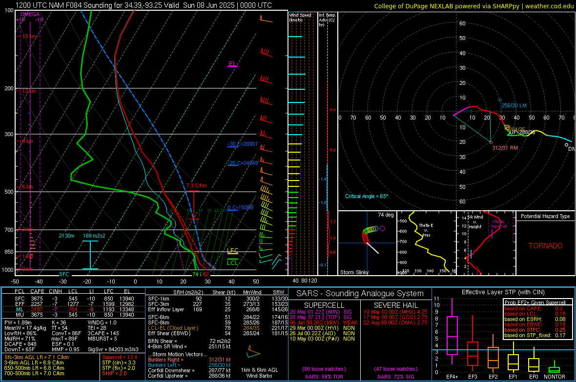The image size is (576, 382).
Task: Click the Corfidi Downshear = 287/77 kt line
Action: click(x=189, y=370)
